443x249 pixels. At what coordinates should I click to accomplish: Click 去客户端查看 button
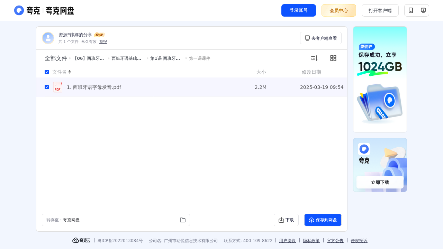coord(321,38)
